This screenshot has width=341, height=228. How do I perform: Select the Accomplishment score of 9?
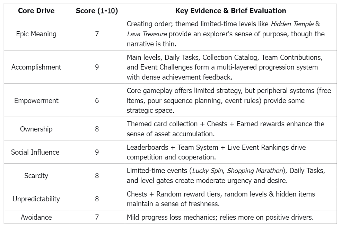click(x=97, y=67)
